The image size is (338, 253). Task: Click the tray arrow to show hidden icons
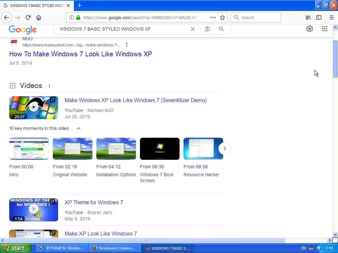click(319, 248)
